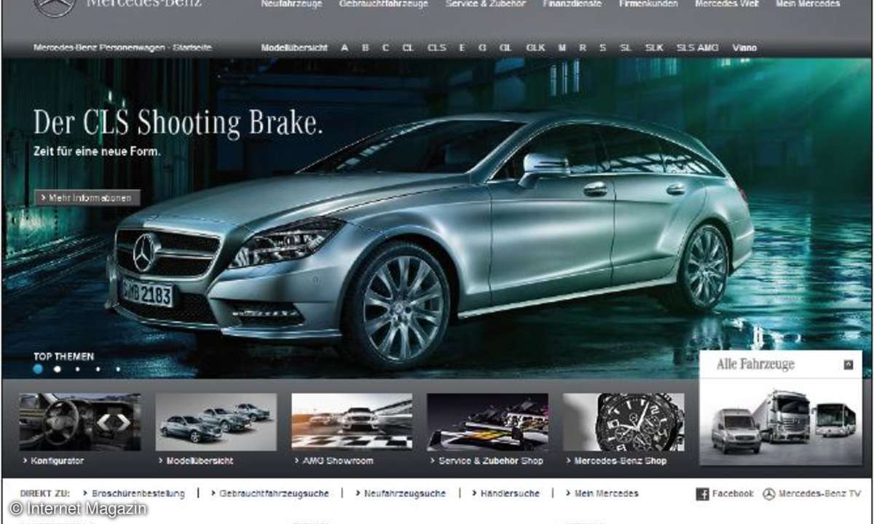This screenshot has height=524, width=874.
Task: Click the Mercedes-Benz TV star icon
Action: 768,494
